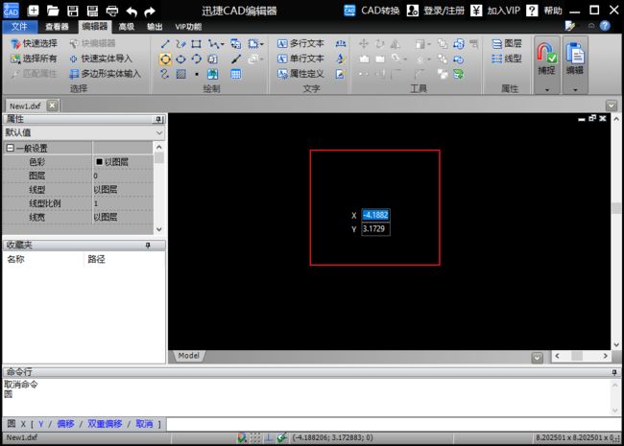
Task: Switch to the 查看器 viewer tab
Action: pyautogui.click(x=57, y=27)
